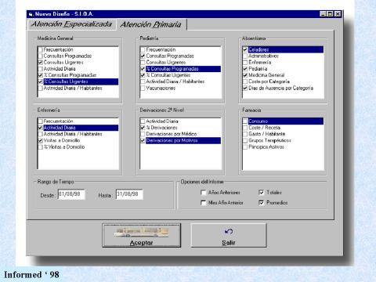Click the Aceptar button
This screenshot has height=282, width=376.
[142, 235]
